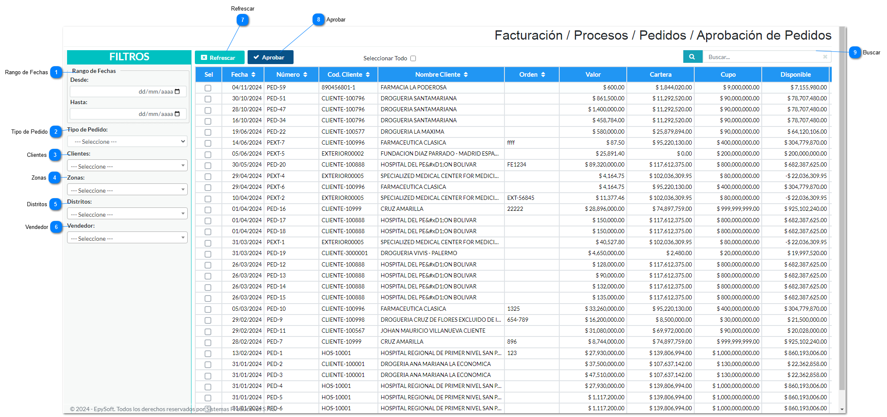Screen dimensions: 887x417
Task: Click the Cartera column header
Action: click(661, 75)
